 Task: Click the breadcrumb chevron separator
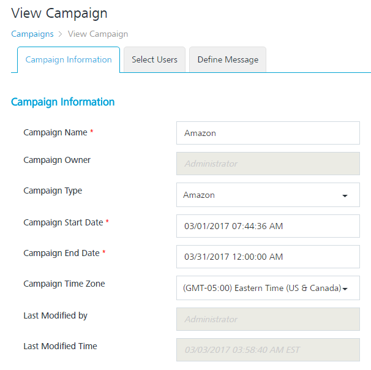[61, 34]
